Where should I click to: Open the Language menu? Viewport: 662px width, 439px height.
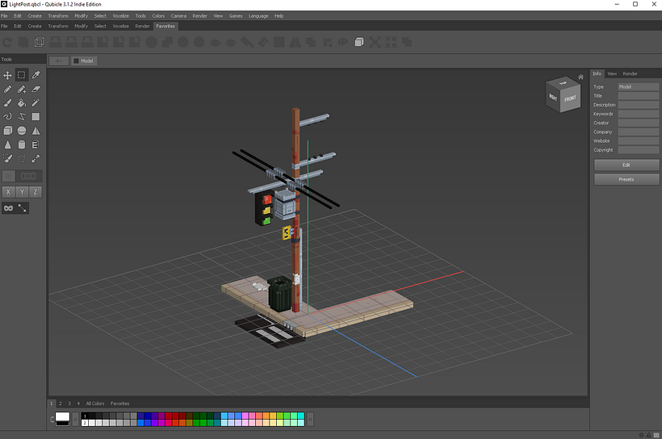coord(258,16)
